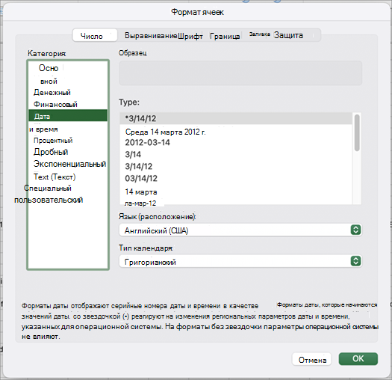Click the Отмена button

coord(312,360)
